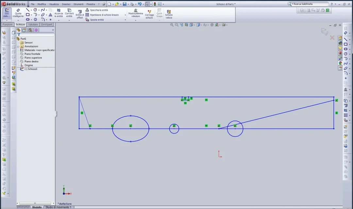
Task: Click the Print icon in the top toolbar
Action: point(132,4)
